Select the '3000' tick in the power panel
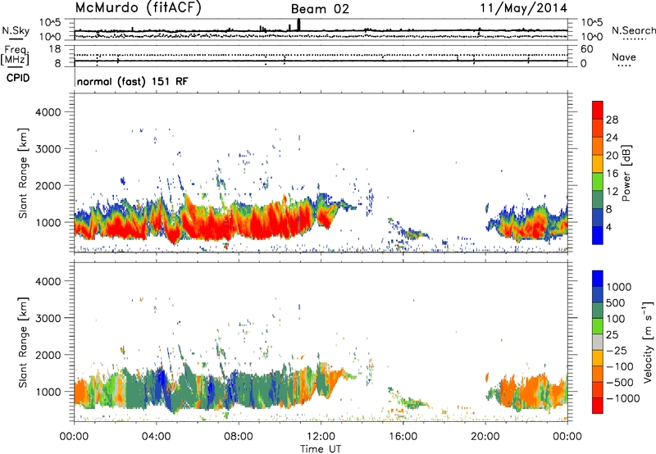Image resolution: width=656 pixels, height=454 pixels. [48, 149]
